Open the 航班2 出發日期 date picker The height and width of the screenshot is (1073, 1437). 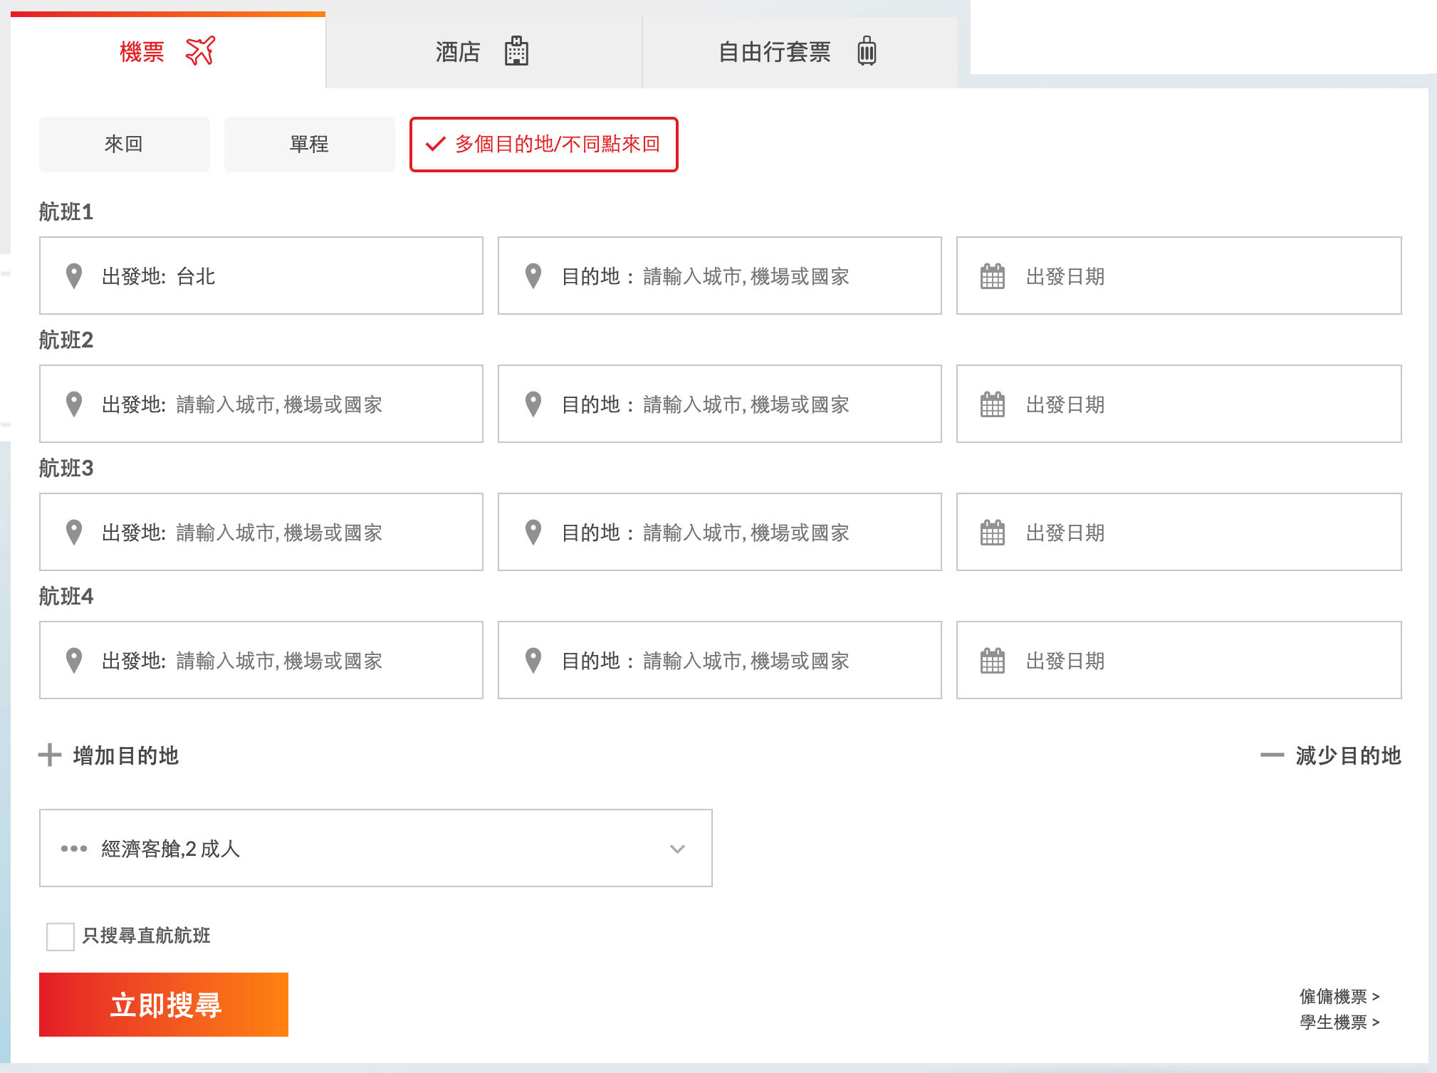coord(1179,404)
